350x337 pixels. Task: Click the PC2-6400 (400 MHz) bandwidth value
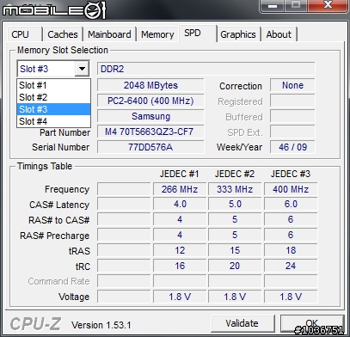tap(150, 101)
